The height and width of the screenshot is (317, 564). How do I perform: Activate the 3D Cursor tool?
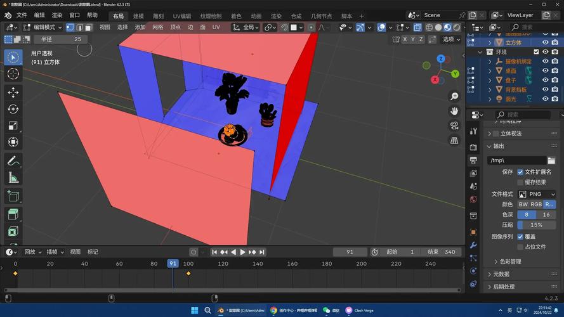point(13,74)
